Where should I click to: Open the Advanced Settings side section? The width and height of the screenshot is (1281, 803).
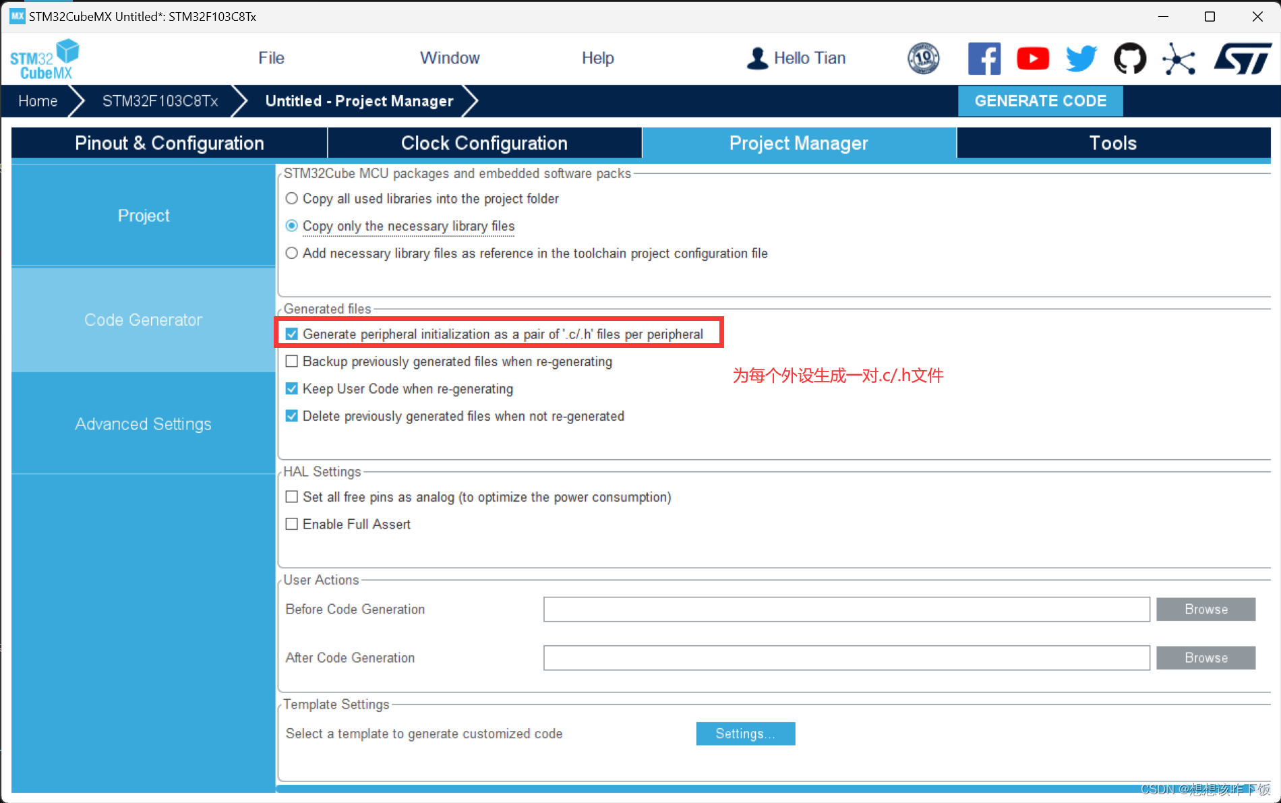[143, 423]
